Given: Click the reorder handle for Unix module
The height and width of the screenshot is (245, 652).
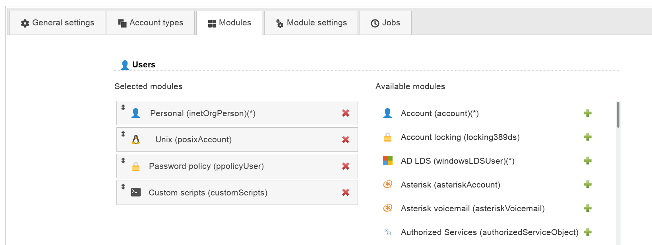Looking at the screenshot, I should pos(123,134).
